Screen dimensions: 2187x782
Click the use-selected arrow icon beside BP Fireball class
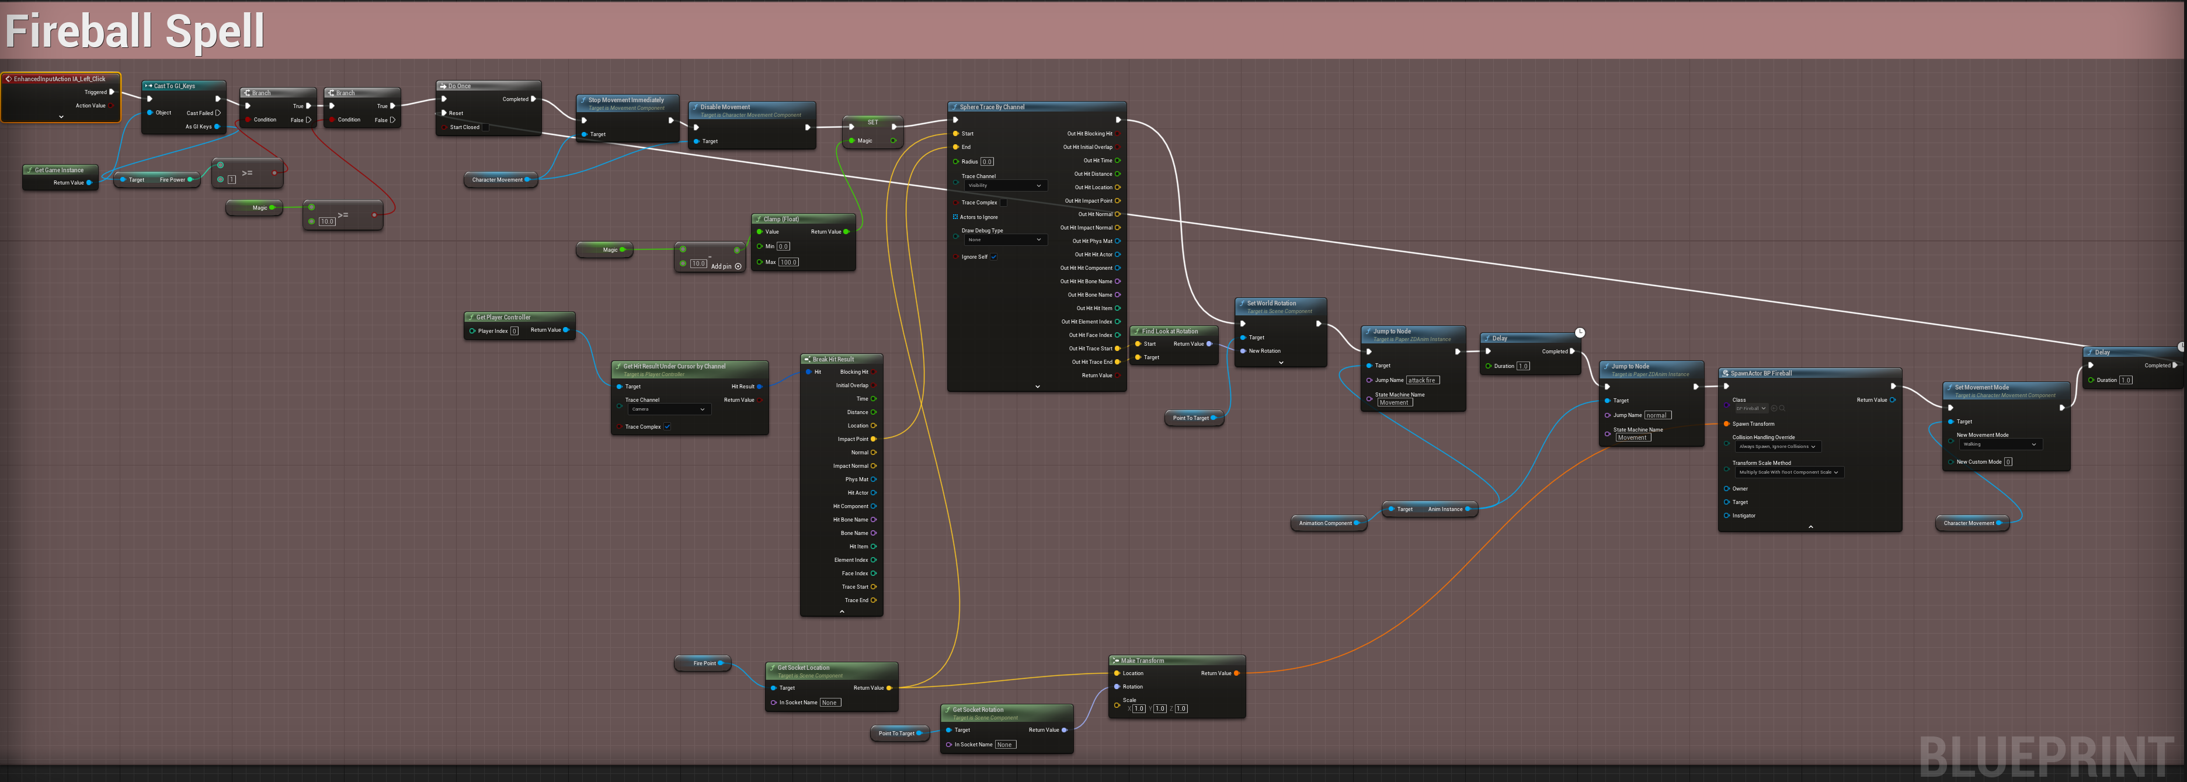pos(1774,408)
